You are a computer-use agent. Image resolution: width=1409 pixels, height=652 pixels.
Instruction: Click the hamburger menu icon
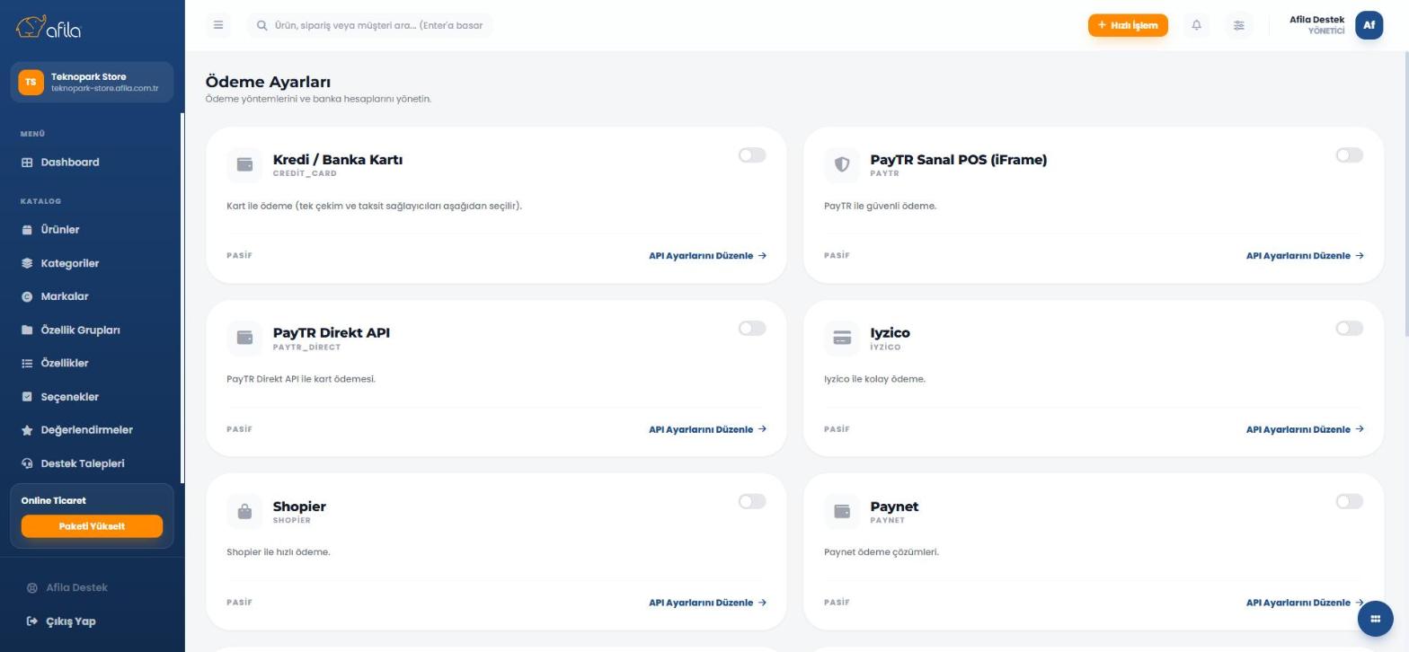coord(218,25)
